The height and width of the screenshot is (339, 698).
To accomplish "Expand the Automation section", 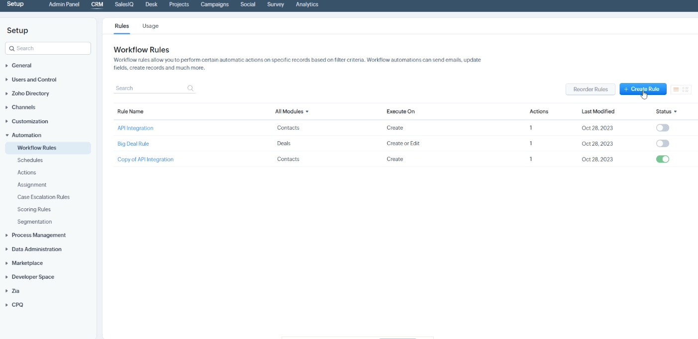I will click(x=26, y=135).
